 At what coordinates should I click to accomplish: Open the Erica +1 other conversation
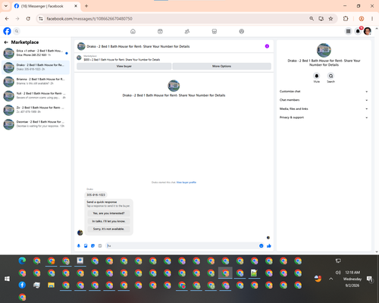click(36, 53)
